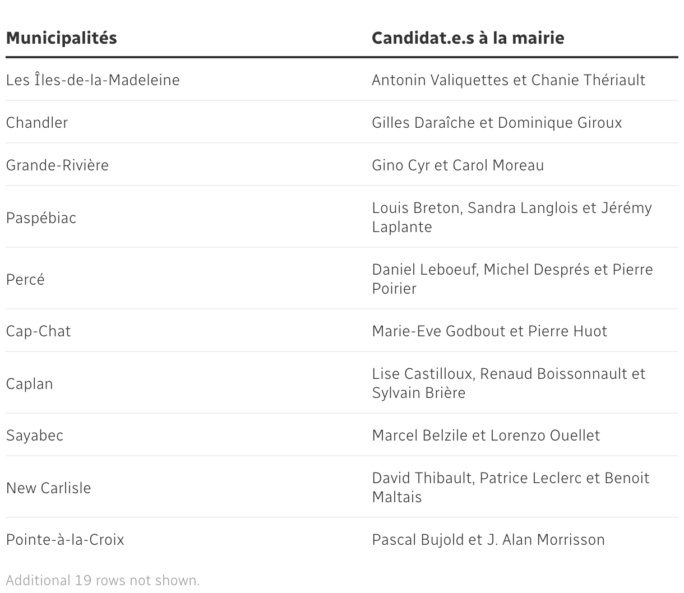Click the Gino Cyr et Carol Moreau entry
Viewport: 684px width, 593px height.
(x=457, y=165)
